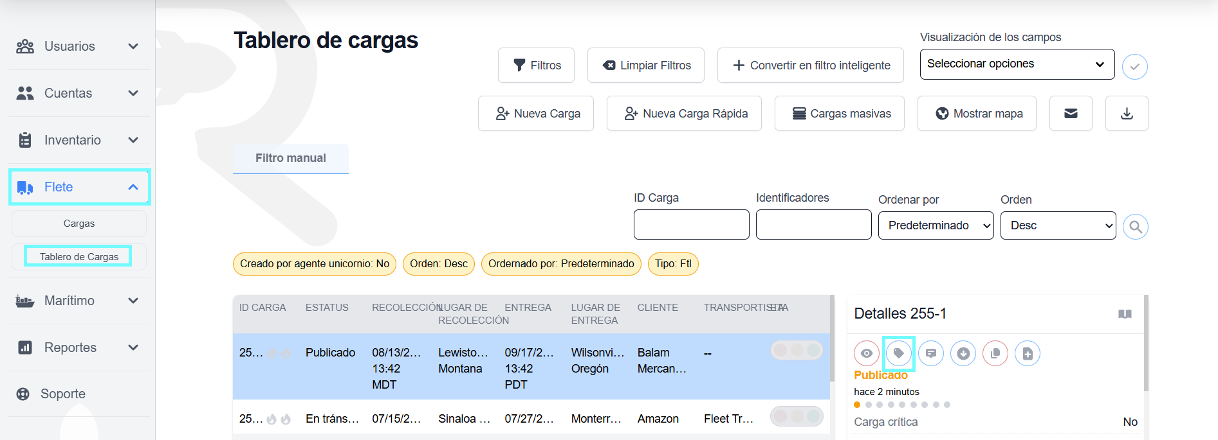Click the Limpiar Filtros button
This screenshot has height=440, width=1218.
click(646, 66)
